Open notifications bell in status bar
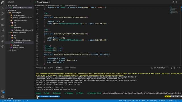Viewport: 182px width, 102px height. point(179,101)
